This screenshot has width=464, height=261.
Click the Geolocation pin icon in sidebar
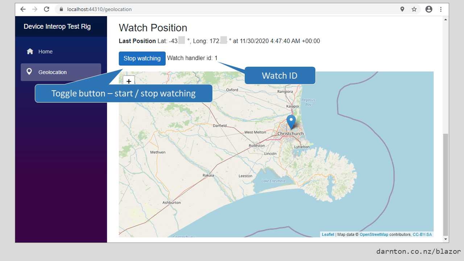[x=29, y=72]
